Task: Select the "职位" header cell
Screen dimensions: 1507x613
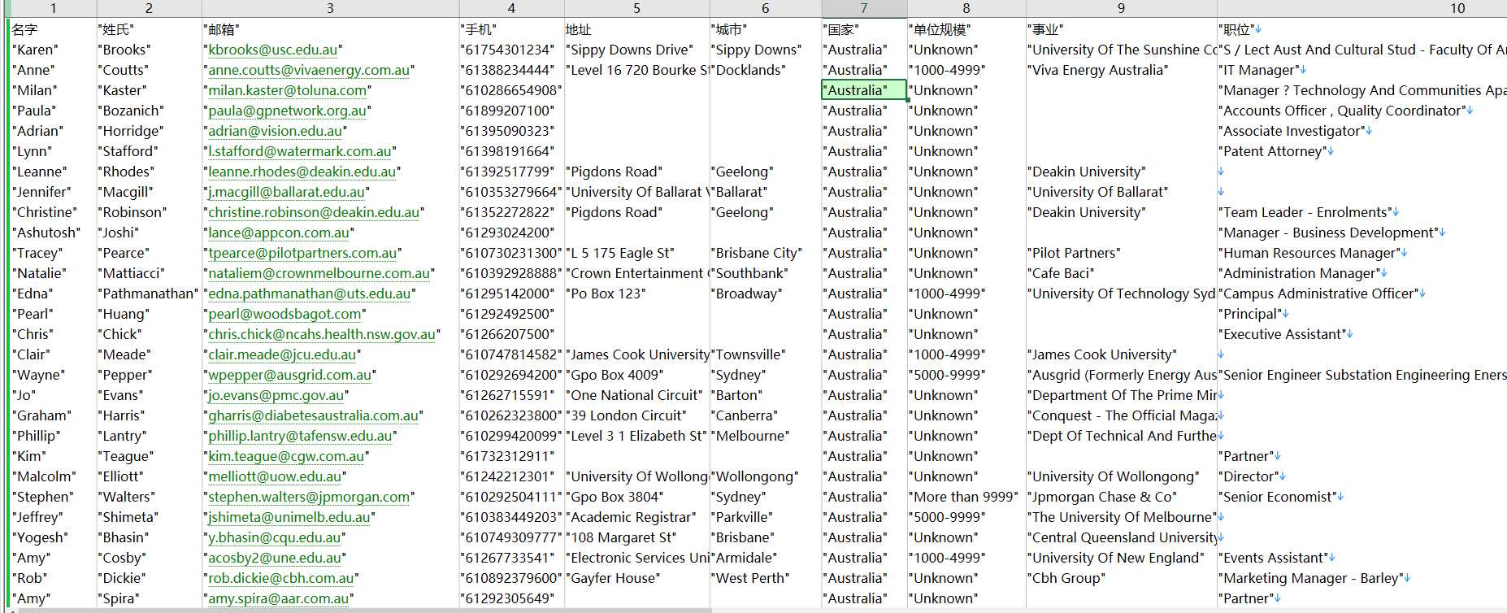Action: click(x=1362, y=29)
